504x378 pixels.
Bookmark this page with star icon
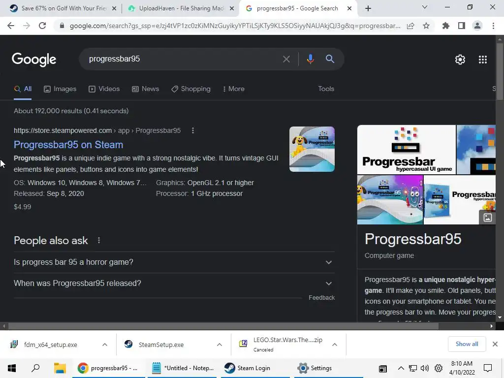426,26
